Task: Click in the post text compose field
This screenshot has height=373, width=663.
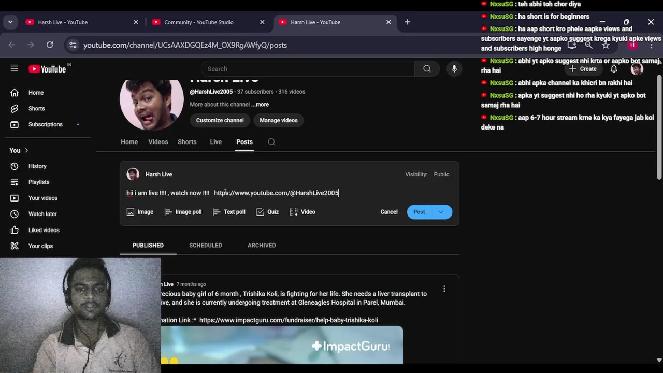Action: pos(289,193)
